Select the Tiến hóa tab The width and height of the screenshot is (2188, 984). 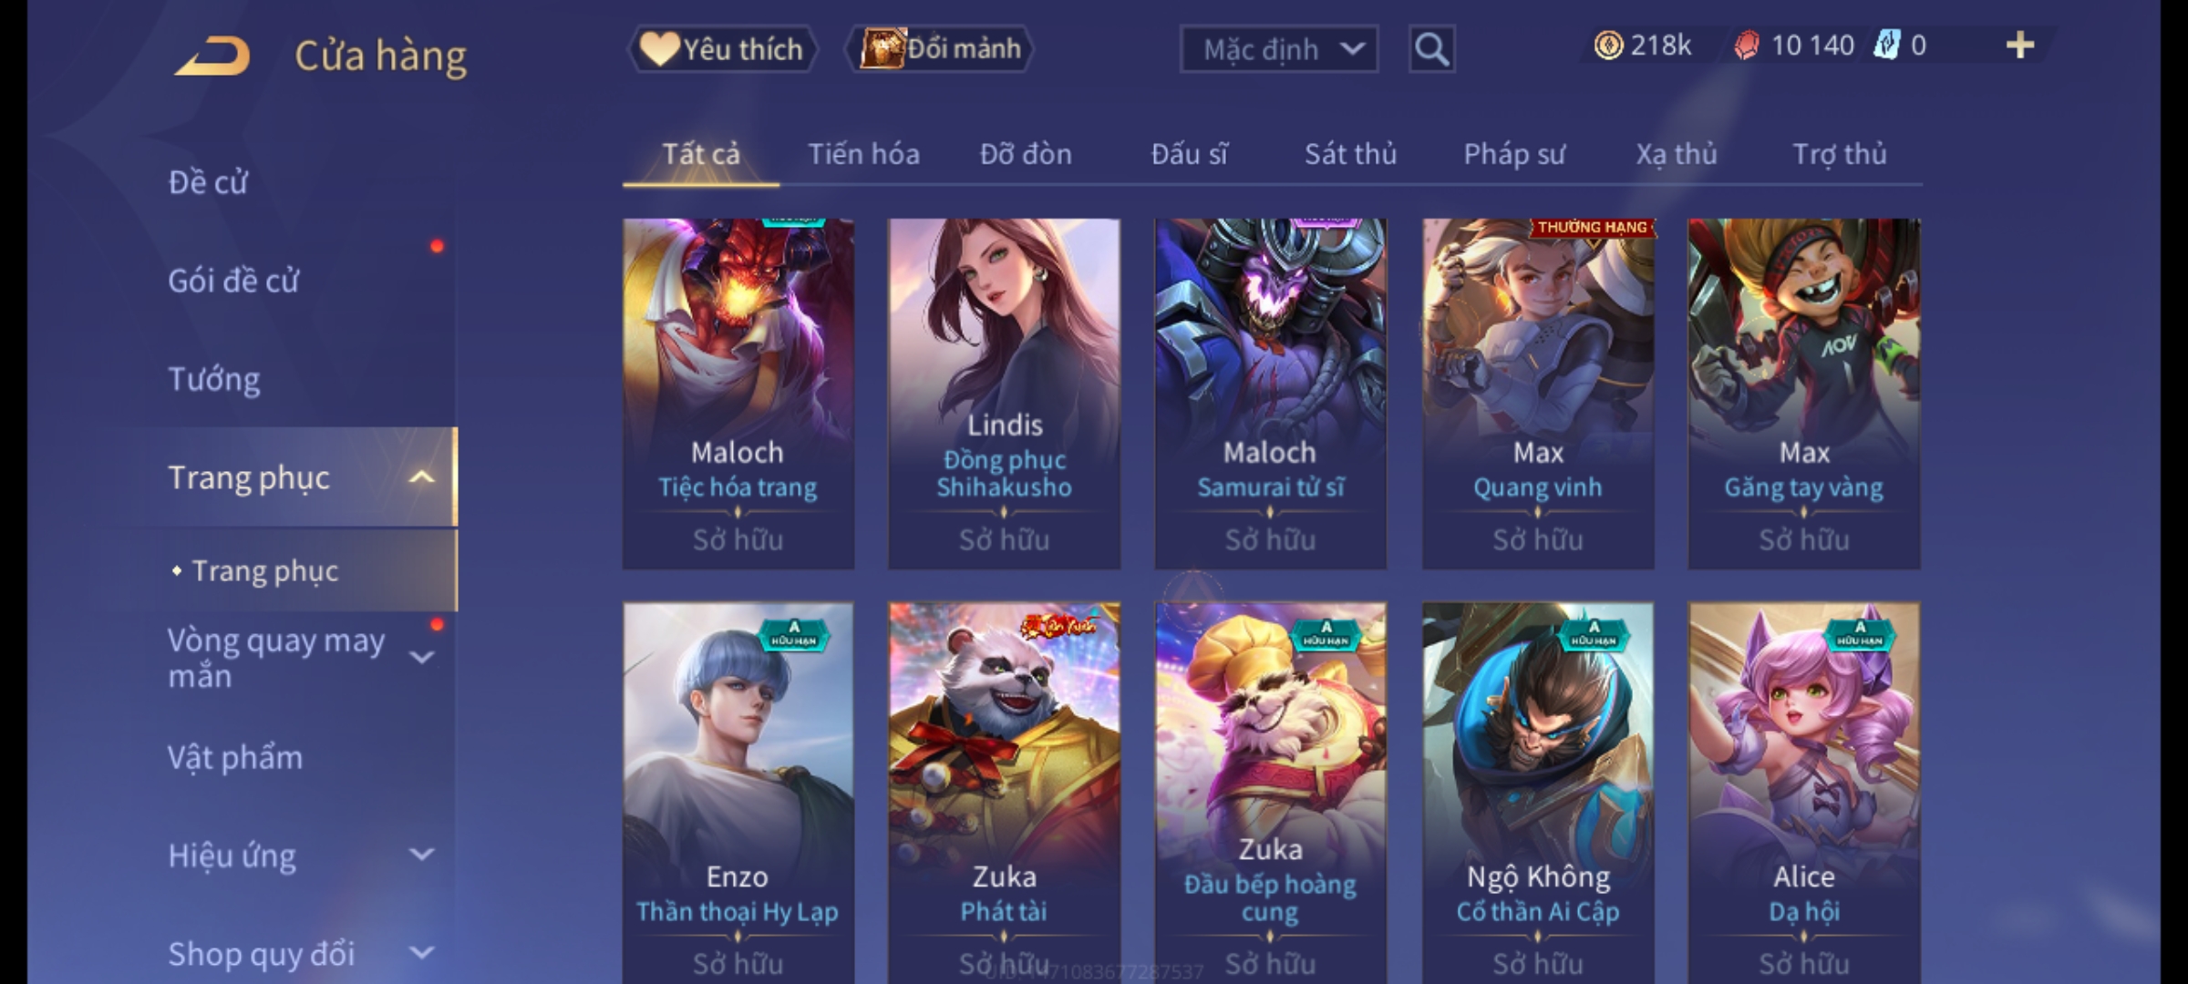[x=863, y=154]
